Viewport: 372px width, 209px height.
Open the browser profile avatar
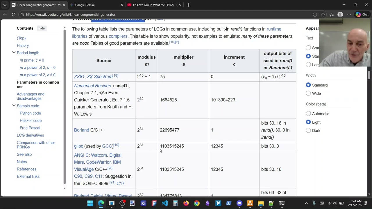coord(340,15)
